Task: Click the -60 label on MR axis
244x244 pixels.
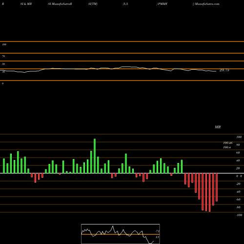Action: (238, 200)
